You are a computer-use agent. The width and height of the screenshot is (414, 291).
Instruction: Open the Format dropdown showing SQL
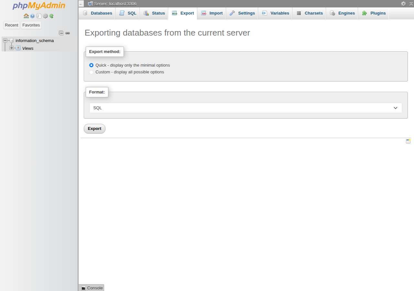[246, 108]
